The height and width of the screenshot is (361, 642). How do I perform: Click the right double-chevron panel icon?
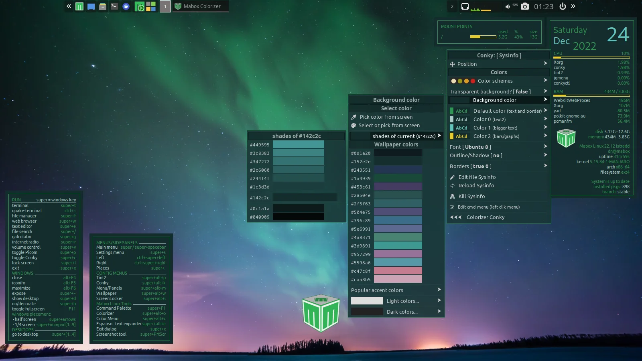(x=573, y=6)
